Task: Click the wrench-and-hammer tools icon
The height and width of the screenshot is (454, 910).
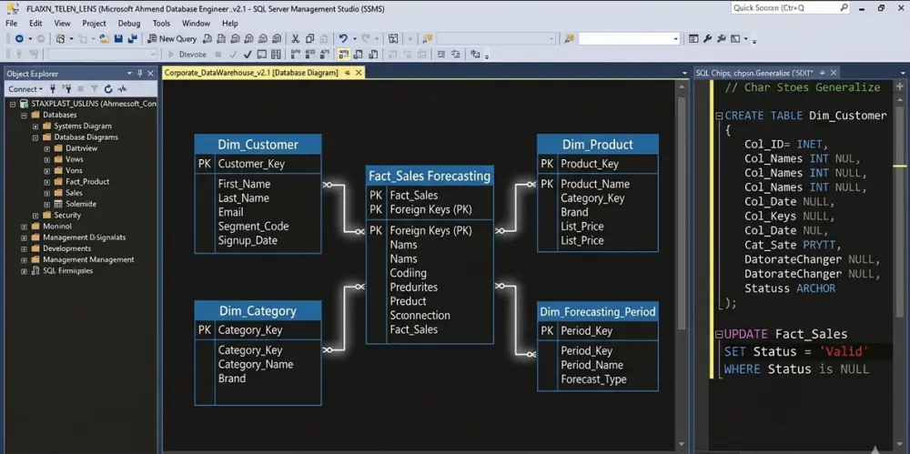Action: pyautogui.click(x=722, y=39)
